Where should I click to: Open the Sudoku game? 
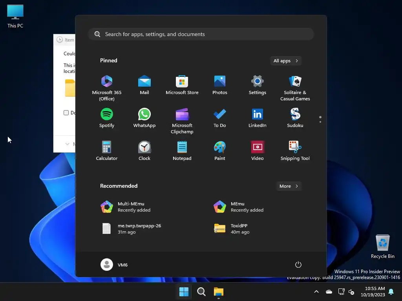point(295,118)
